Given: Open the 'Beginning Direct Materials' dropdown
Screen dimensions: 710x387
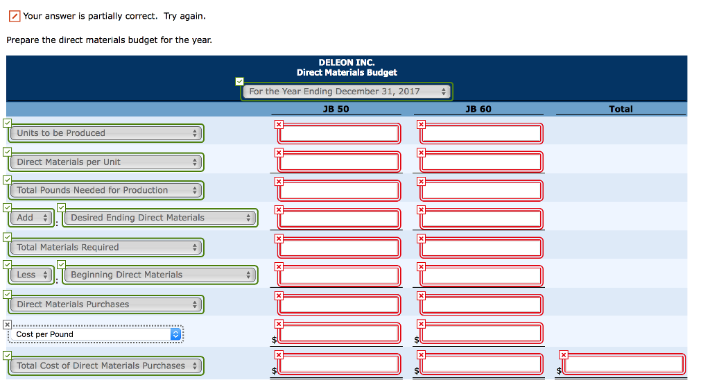Looking at the screenshot, I should coord(160,275).
